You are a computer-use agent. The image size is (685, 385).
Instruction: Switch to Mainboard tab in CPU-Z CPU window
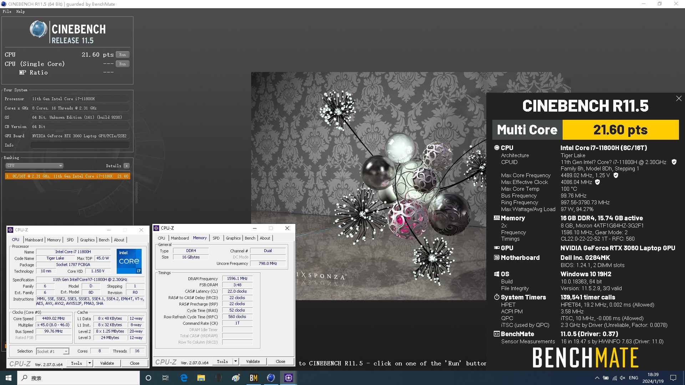34,240
